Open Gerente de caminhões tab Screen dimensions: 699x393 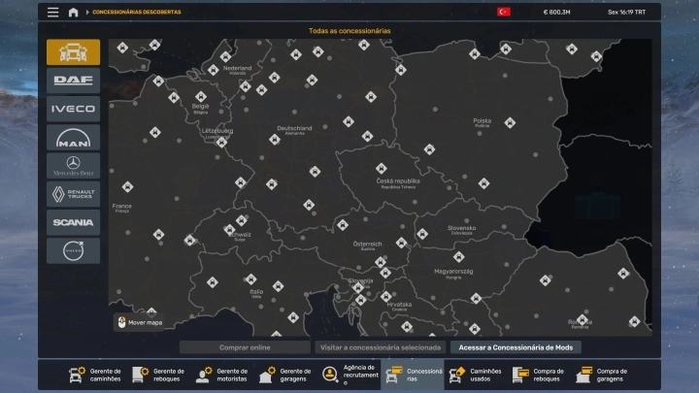pos(95,375)
